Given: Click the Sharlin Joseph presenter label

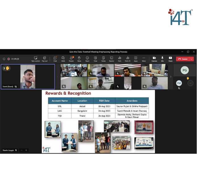Looking at the screenshot, I should pos(10,150).
